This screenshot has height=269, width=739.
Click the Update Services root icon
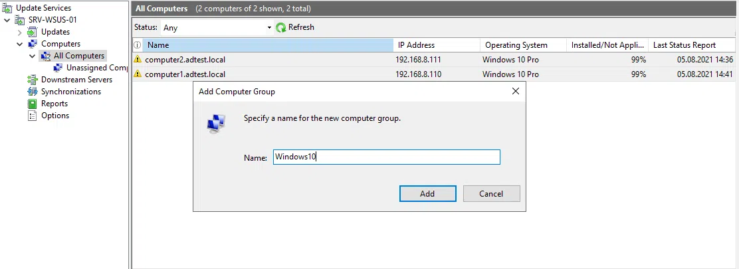(8, 8)
